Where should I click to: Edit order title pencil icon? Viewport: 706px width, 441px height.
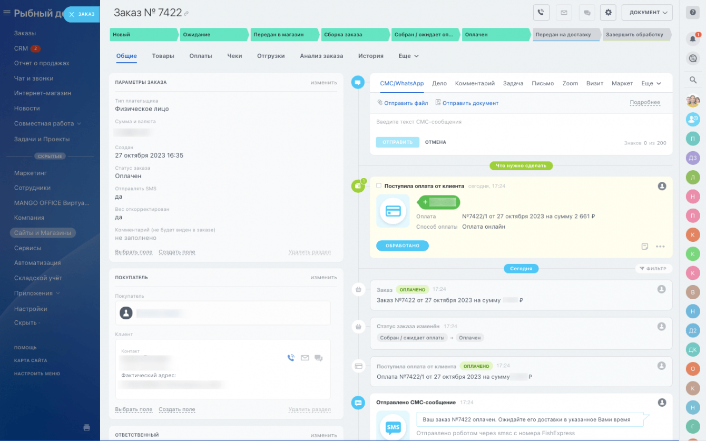click(187, 14)
